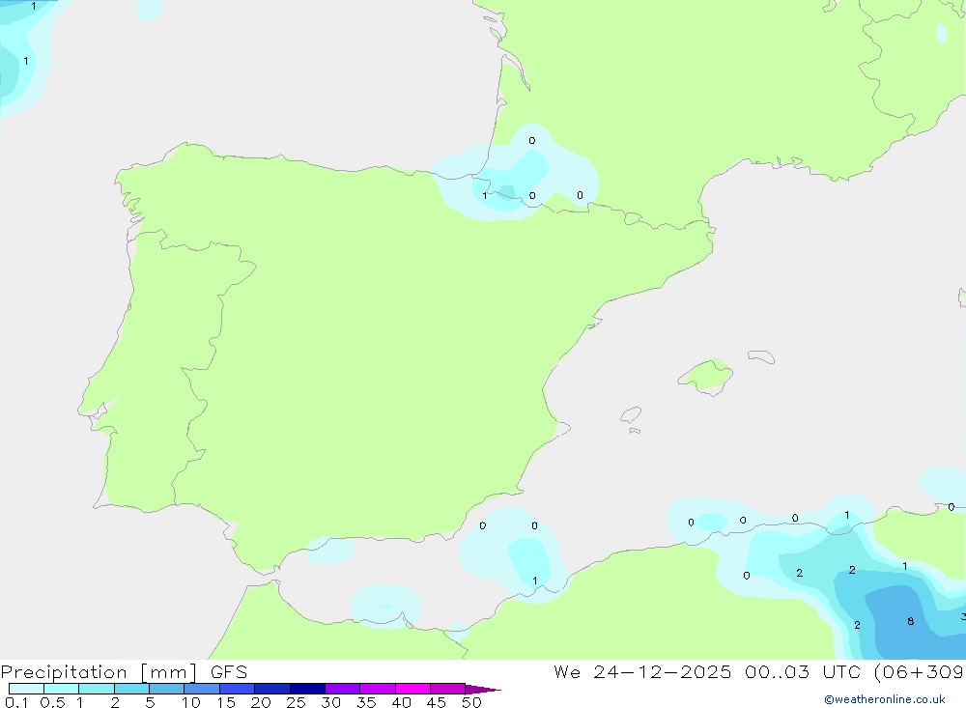Click the 10–15 mm blue legend swatch
This screenshot has height=708, width=966.
(x=202, y=689)
